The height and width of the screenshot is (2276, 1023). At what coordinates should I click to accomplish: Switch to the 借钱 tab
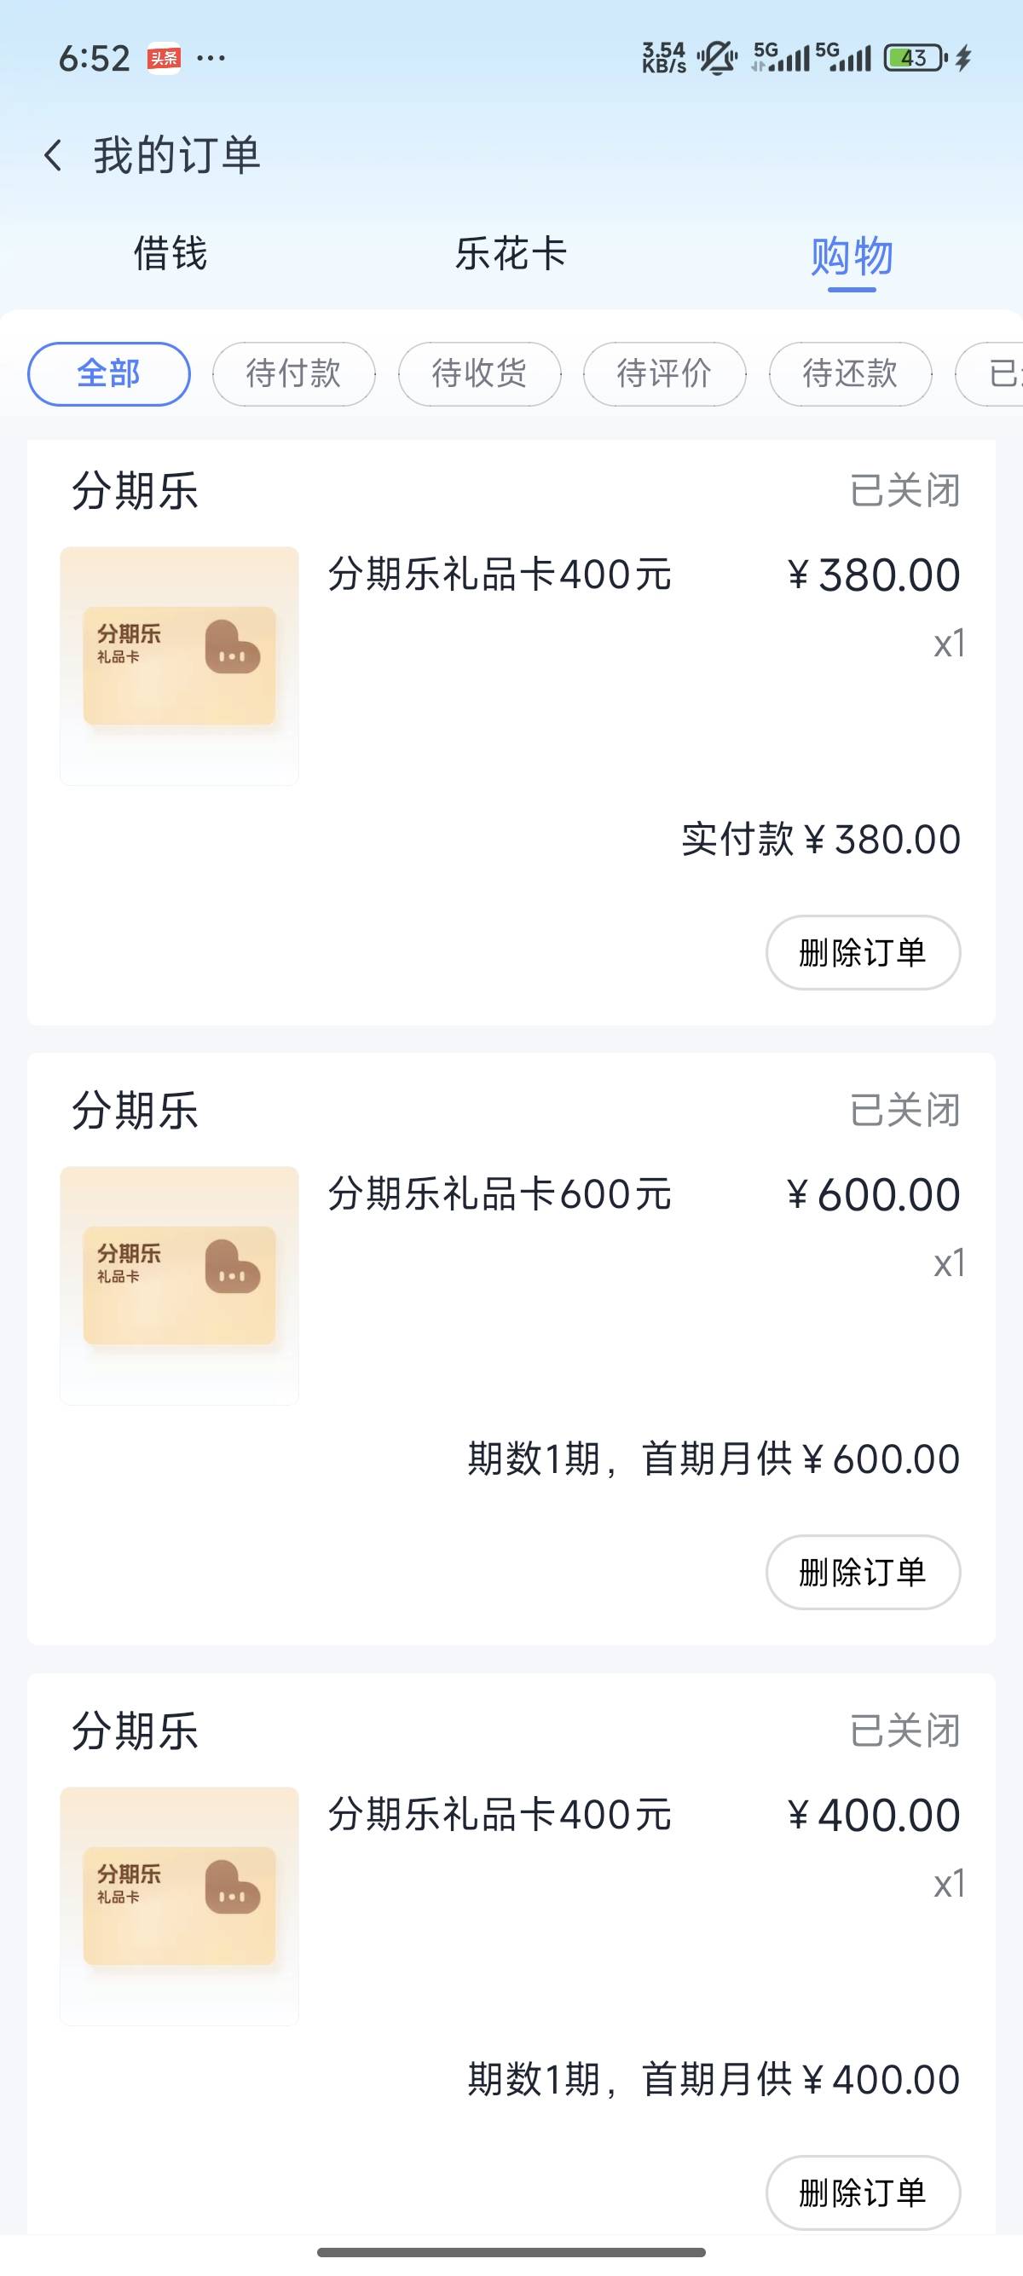170,255
